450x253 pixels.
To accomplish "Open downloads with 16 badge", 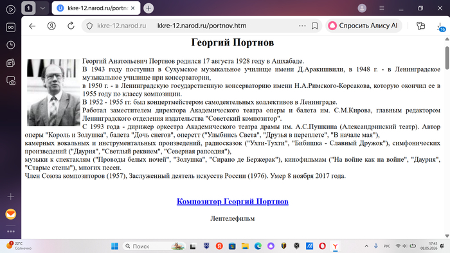I will [x=441, y=26].
